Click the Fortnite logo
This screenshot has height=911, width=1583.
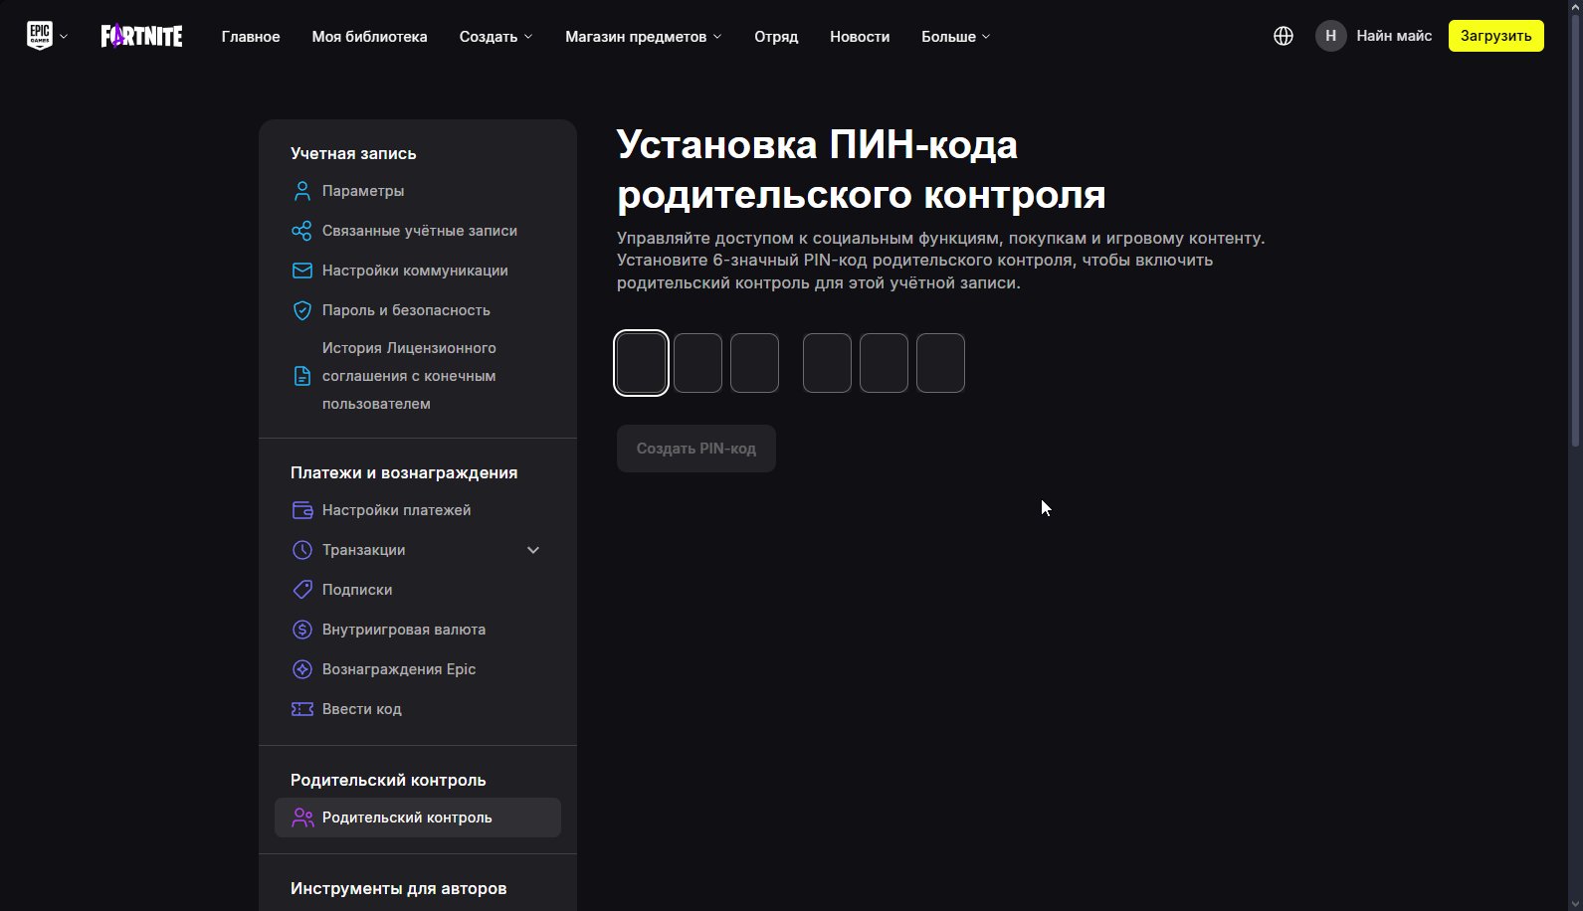(x=141, y=37)
